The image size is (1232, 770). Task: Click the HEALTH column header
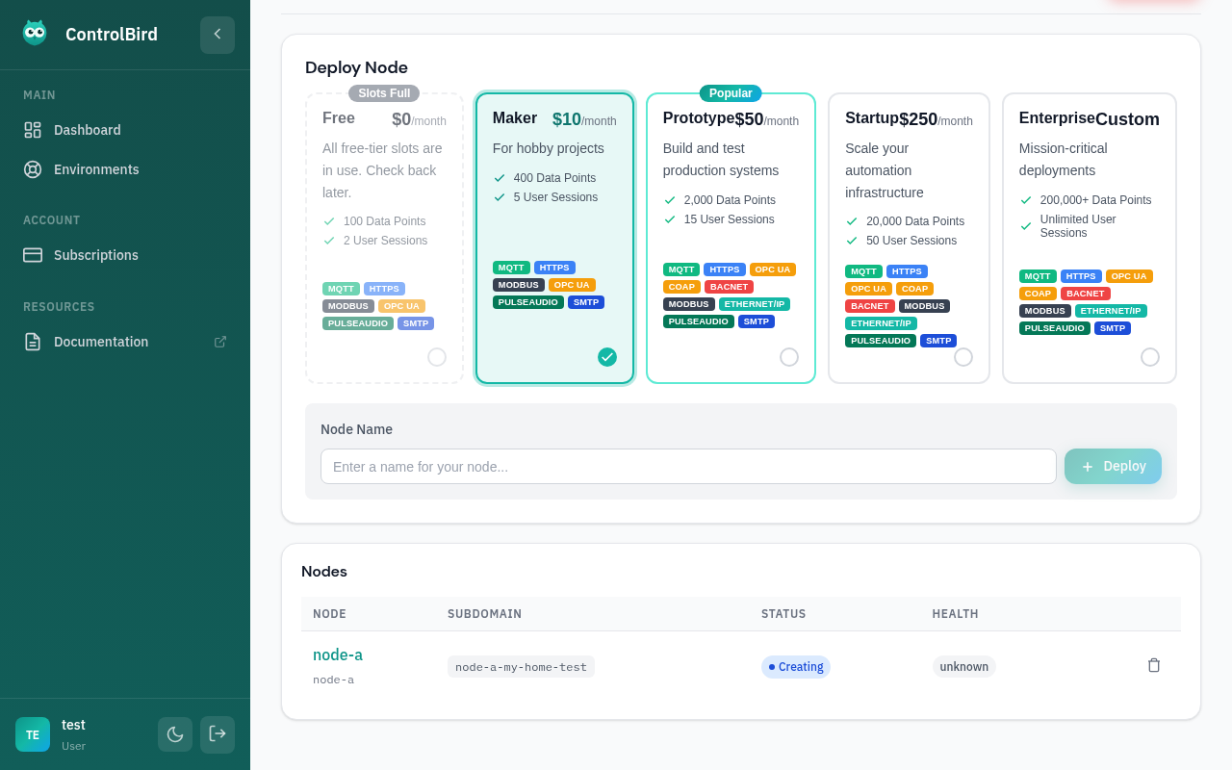pos(955,614)
